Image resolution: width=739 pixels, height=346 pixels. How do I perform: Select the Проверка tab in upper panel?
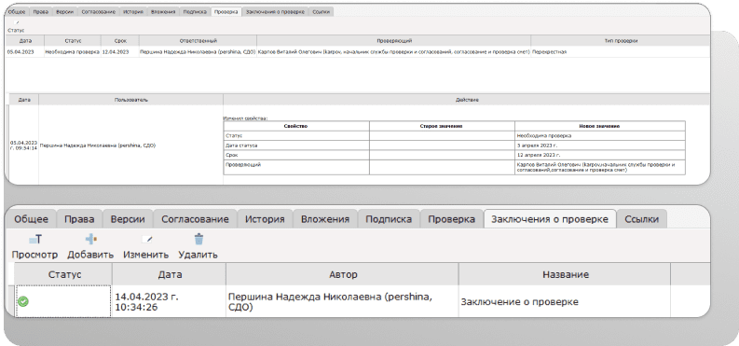tap(226, 12)
